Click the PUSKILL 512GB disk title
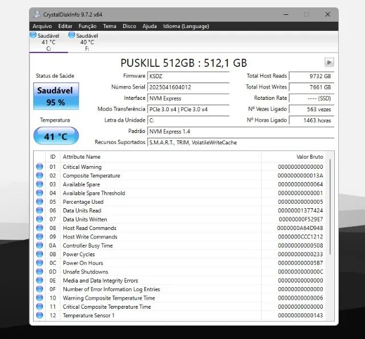 click(x=184, y=63)
